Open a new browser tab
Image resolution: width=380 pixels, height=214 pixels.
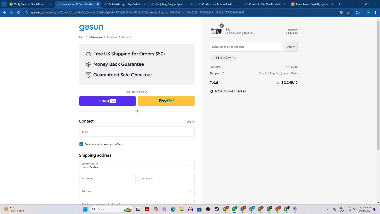click(339, 4)
